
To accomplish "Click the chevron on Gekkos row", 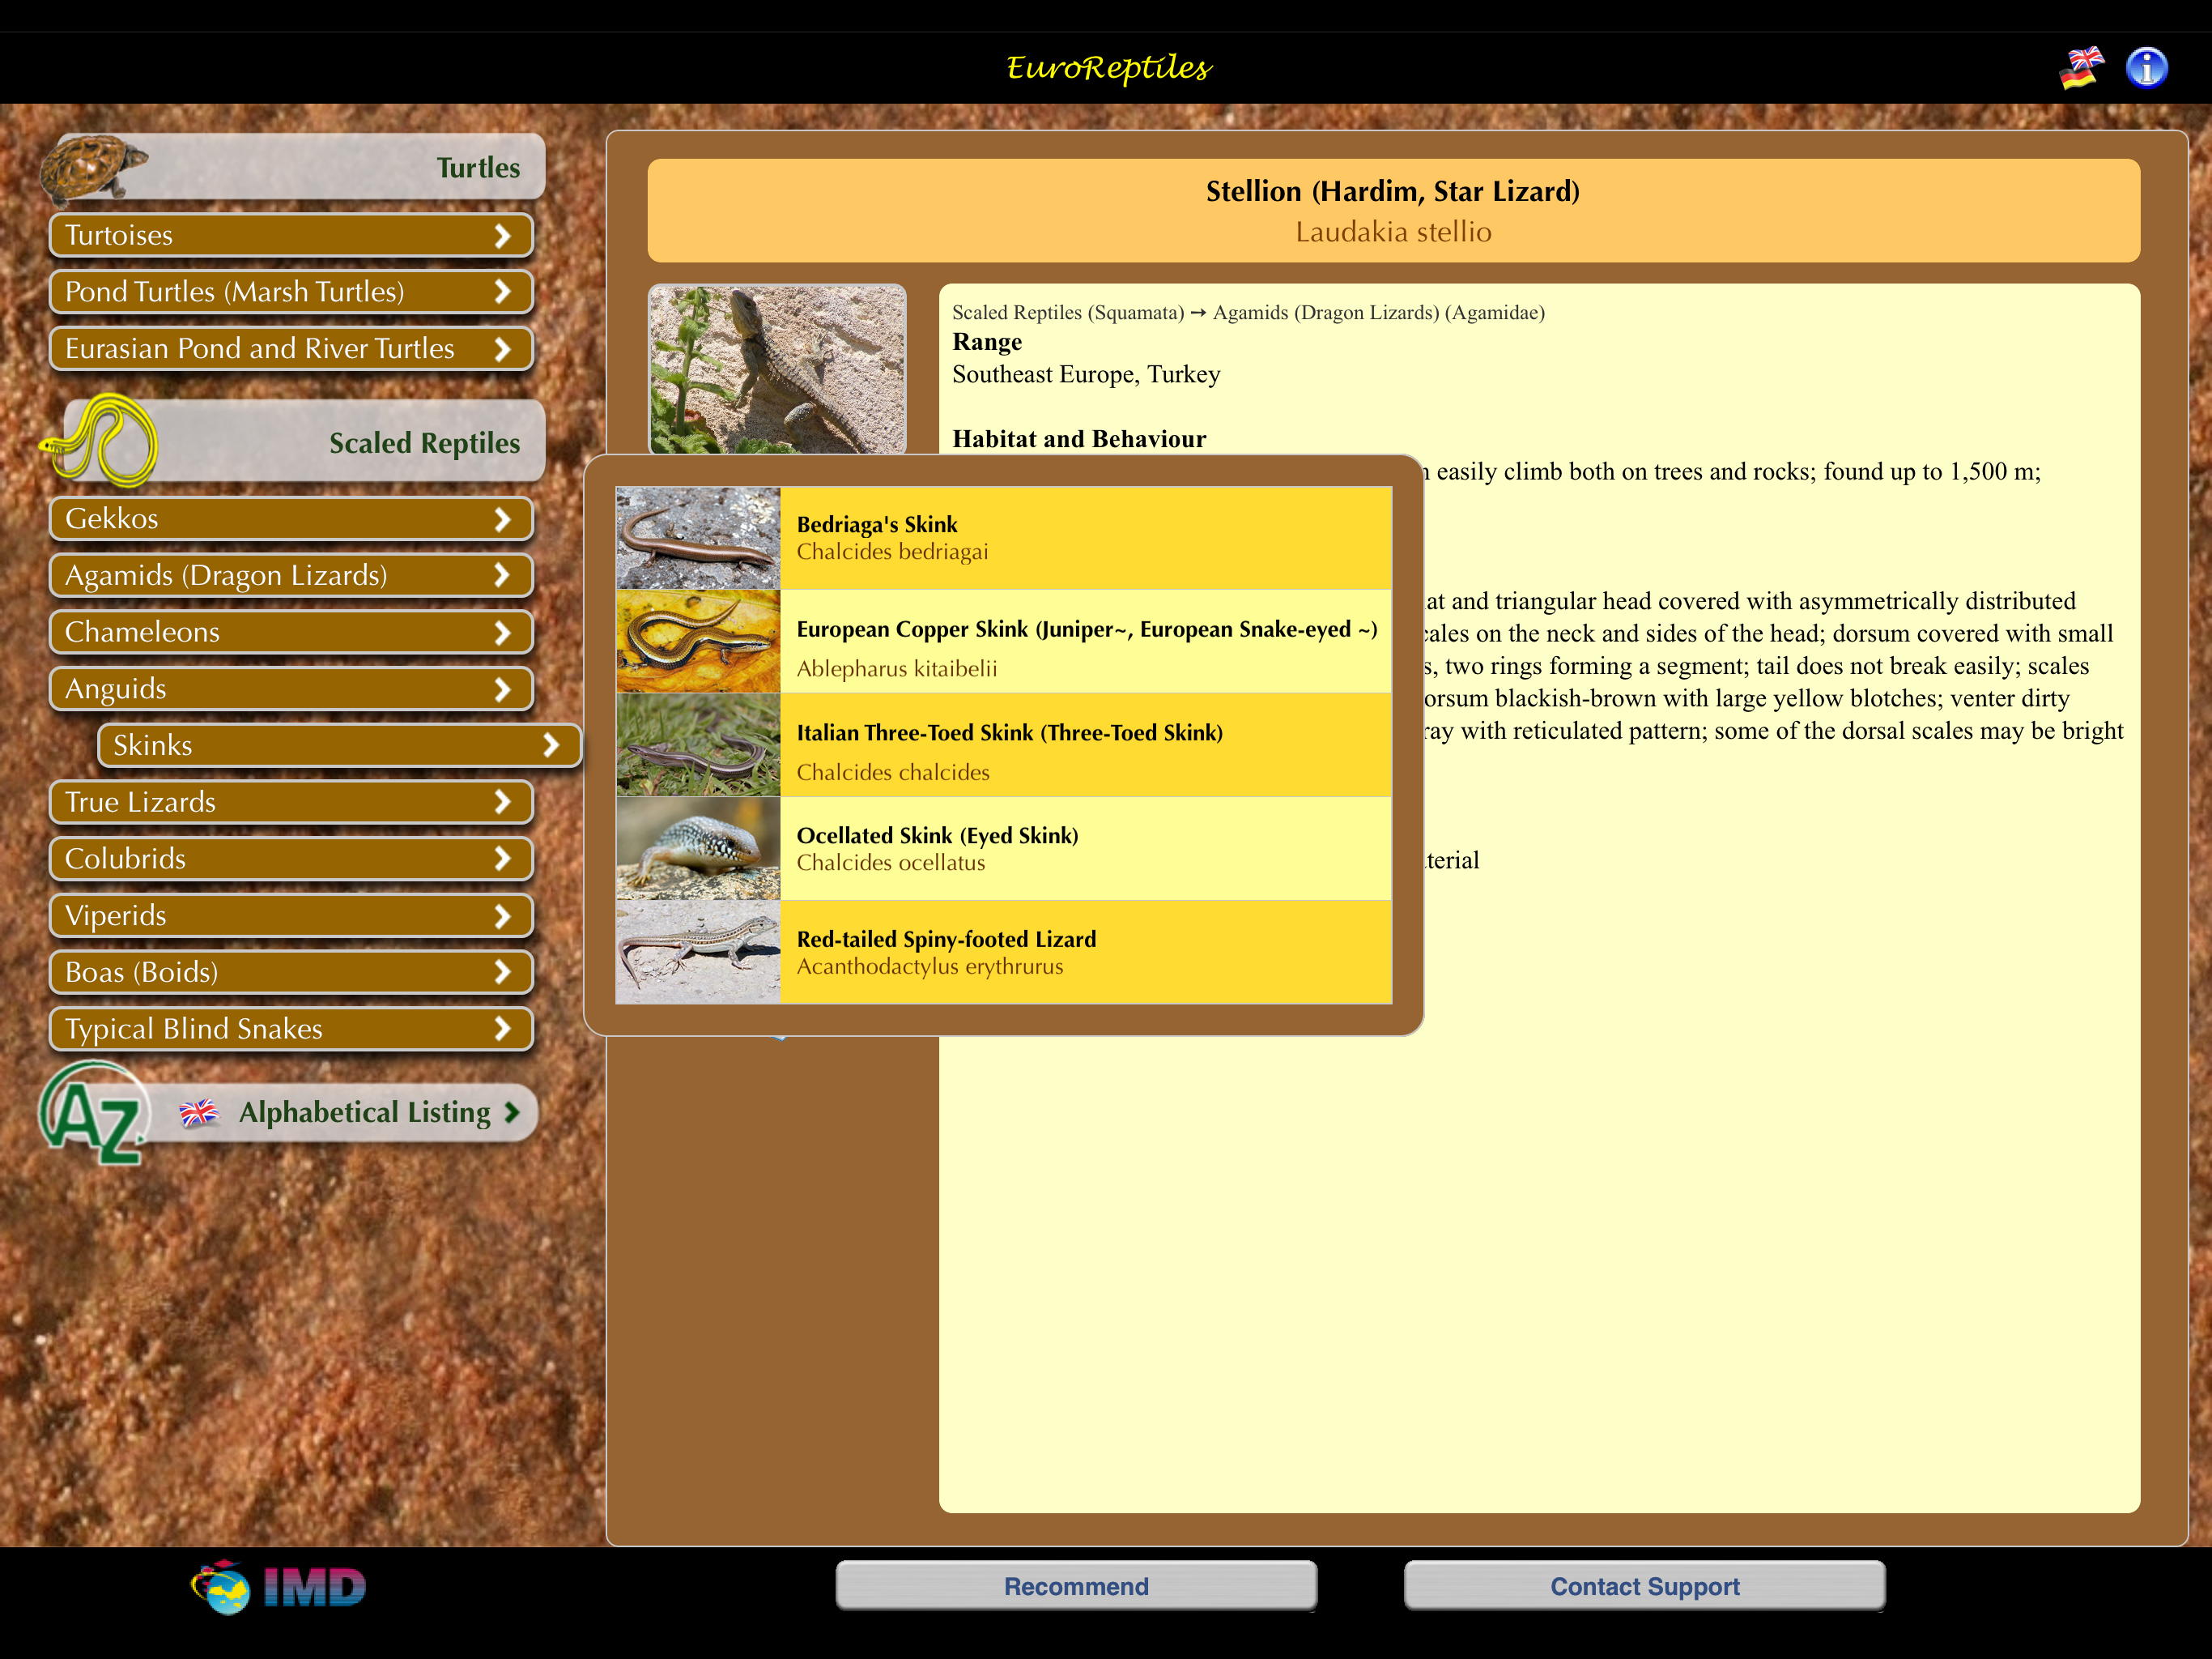I will pos(503,518).
